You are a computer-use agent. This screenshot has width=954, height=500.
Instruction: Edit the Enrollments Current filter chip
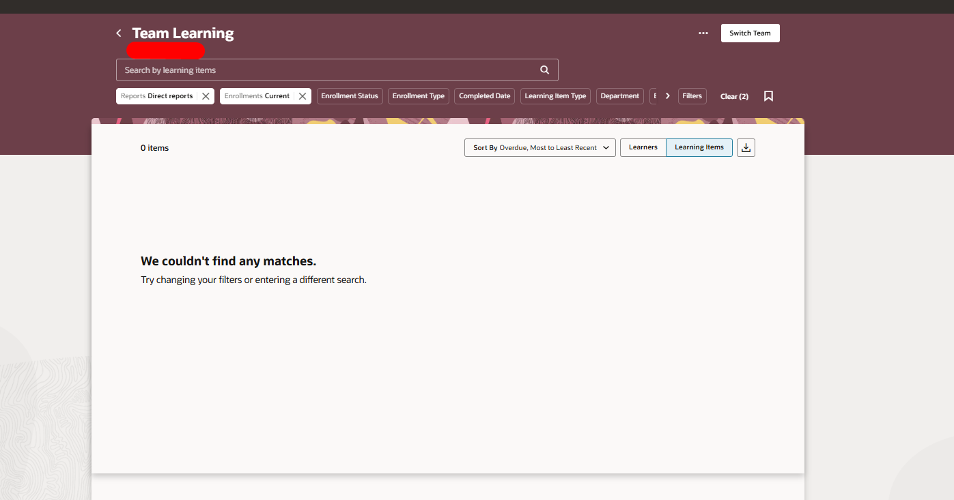tap(257, 96)
